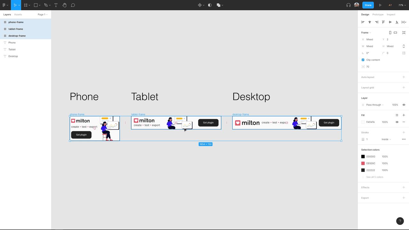Toggle fill FAFAFA visibility eye
The width and height of the screenshot is (409, 230).
[x=397, y=122]
